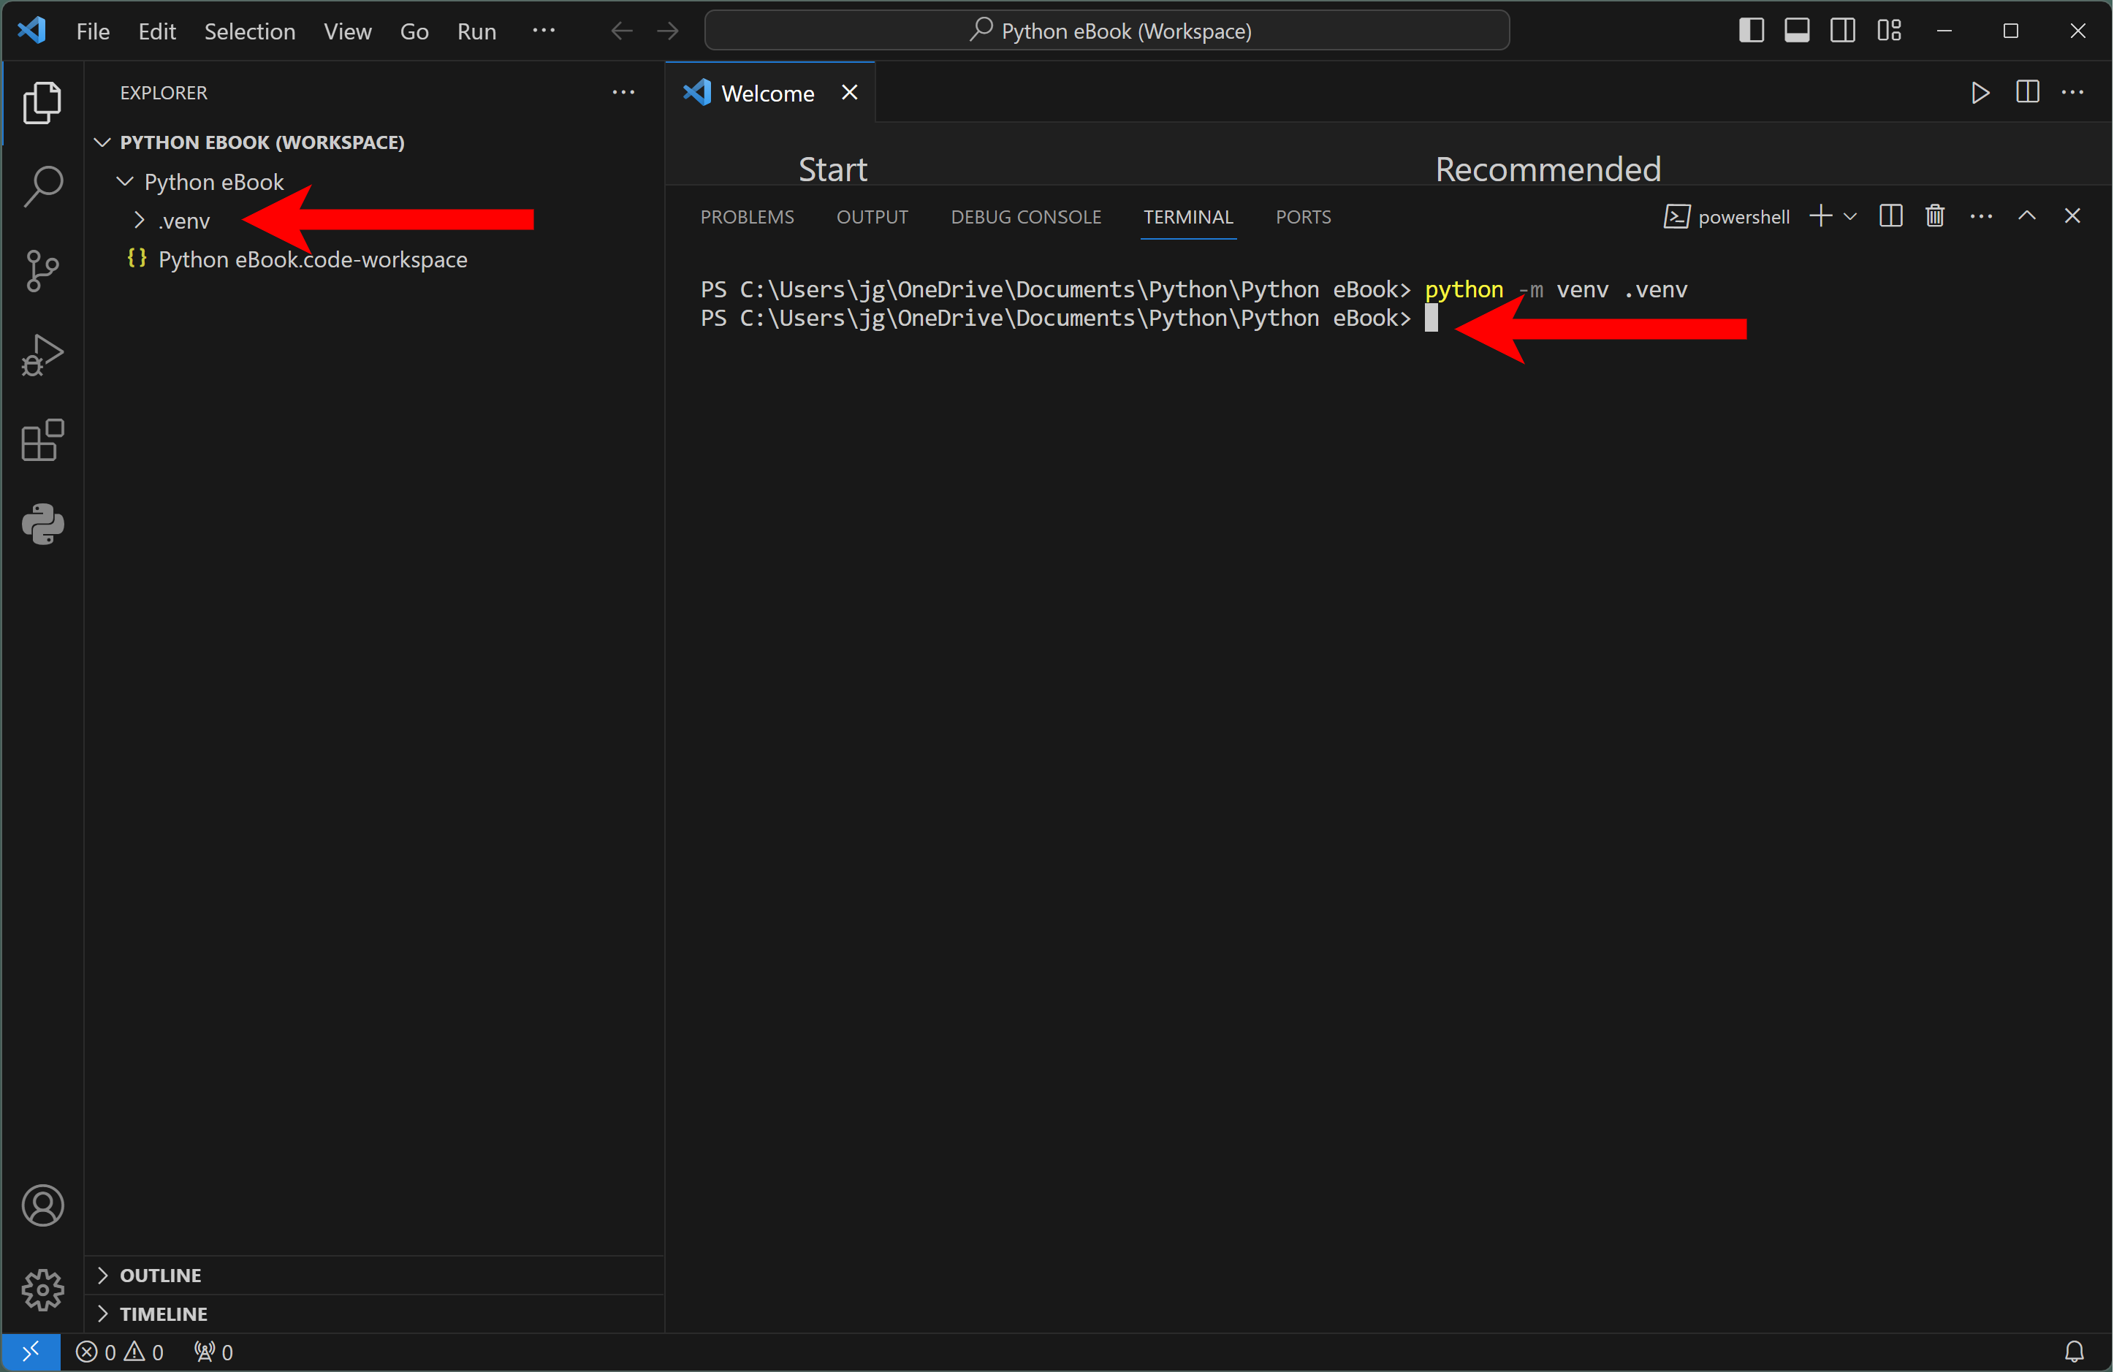Open the Manage settings gear
The image size is (2114, 1372).
42,1289
